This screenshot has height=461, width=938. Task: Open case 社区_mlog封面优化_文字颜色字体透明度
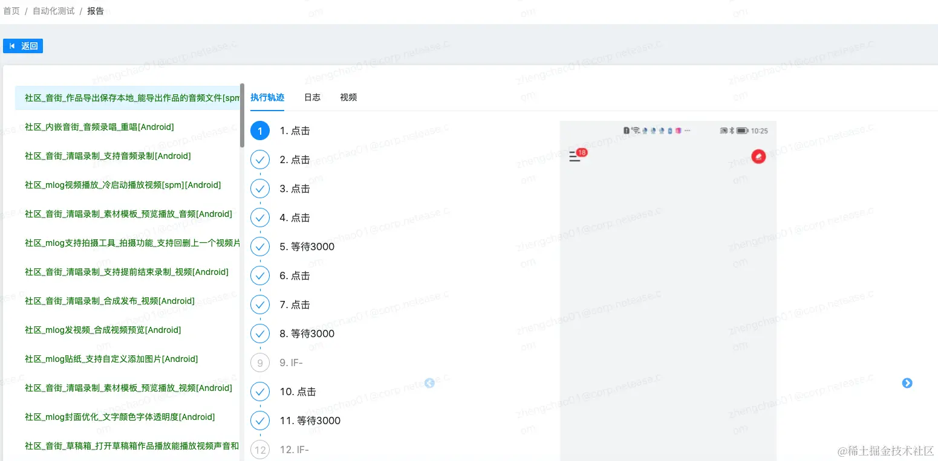click(x=120, y=417)
